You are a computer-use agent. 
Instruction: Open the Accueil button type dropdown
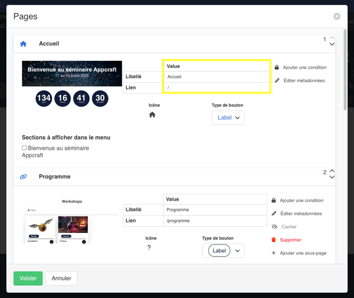tap(228, 118)
